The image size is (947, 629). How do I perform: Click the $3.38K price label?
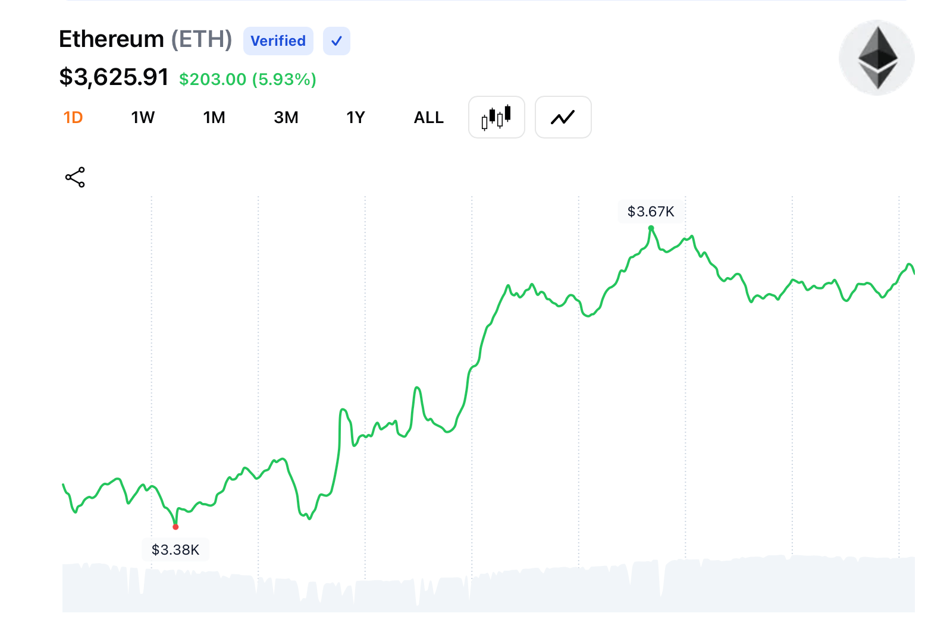click(x=175, y=549)
